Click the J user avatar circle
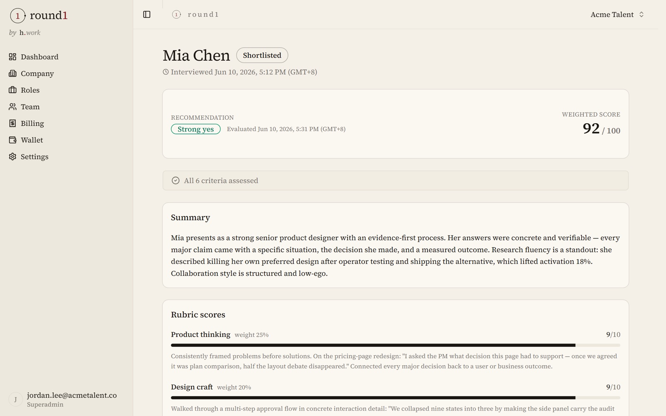 click(x=15, y=399)
